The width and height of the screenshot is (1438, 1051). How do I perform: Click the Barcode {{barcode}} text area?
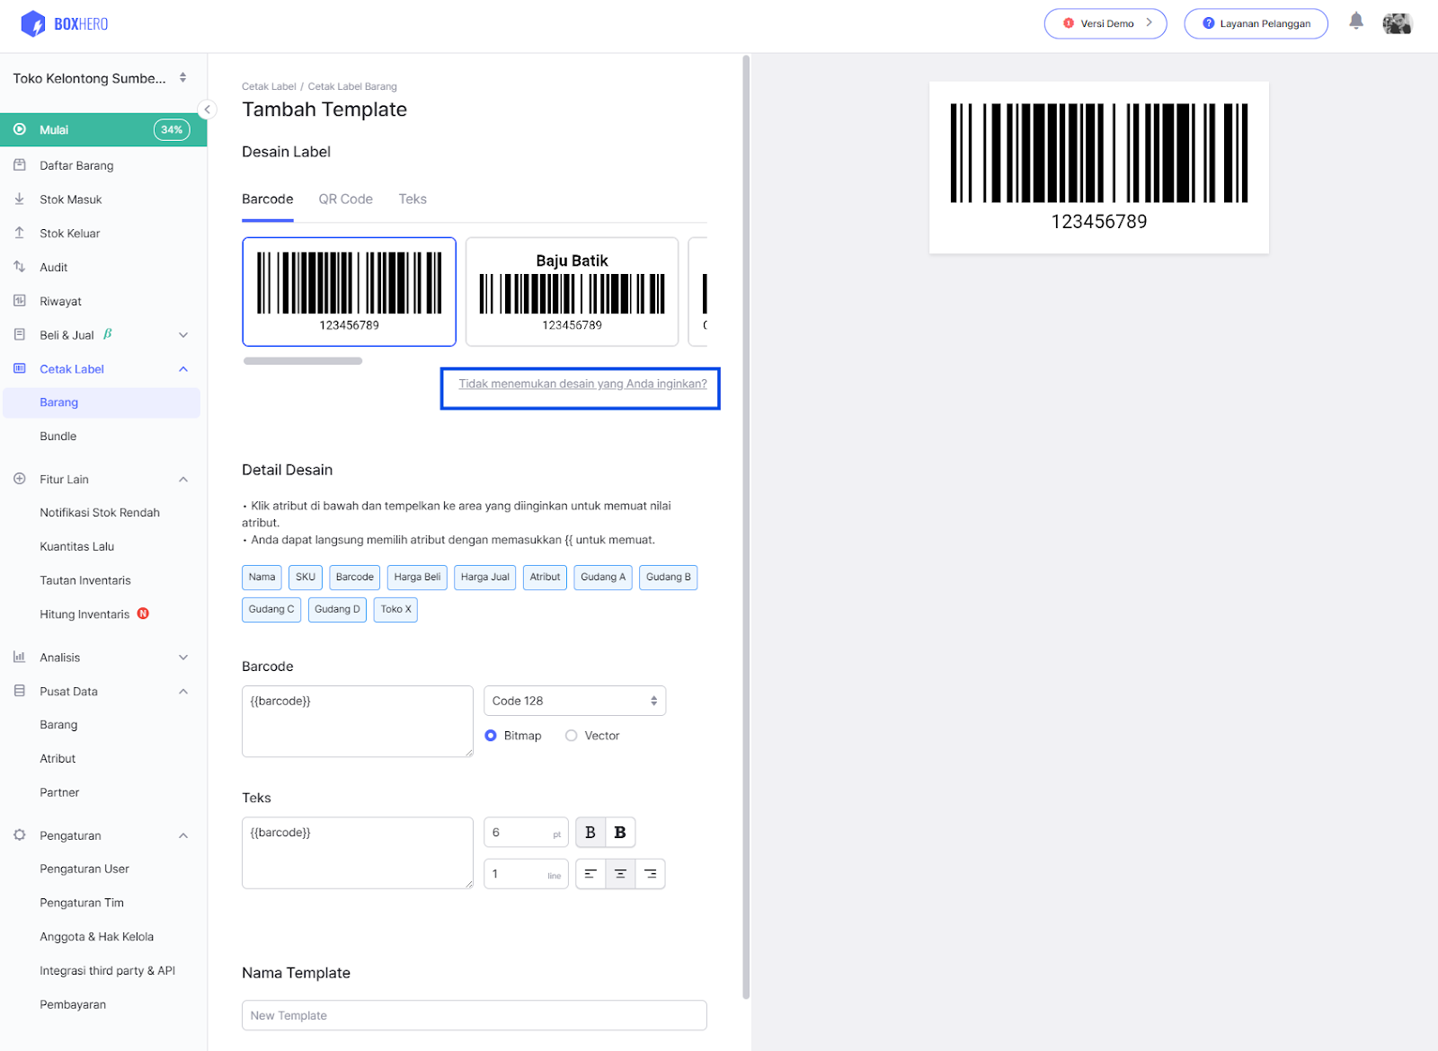click(x=358, y=721)
